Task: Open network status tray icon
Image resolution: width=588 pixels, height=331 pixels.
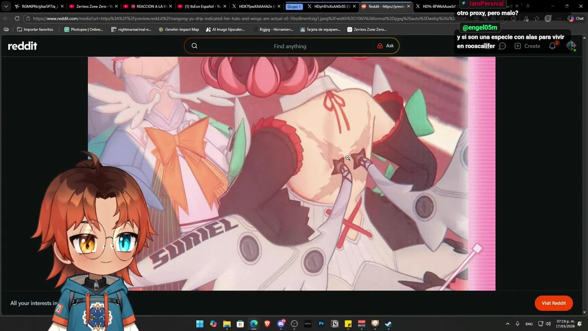Action: (x=541, y=324)
